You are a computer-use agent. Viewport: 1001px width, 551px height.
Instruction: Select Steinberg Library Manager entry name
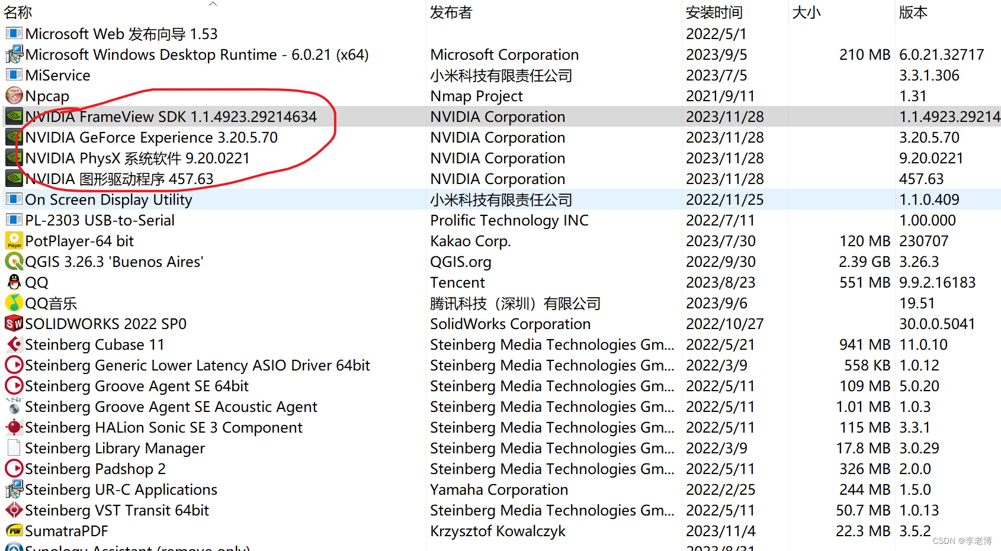pos(115,448)
